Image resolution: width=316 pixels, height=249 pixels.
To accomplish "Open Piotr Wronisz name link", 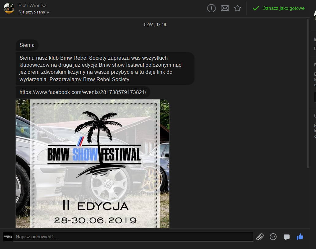I will coord(32,6).
